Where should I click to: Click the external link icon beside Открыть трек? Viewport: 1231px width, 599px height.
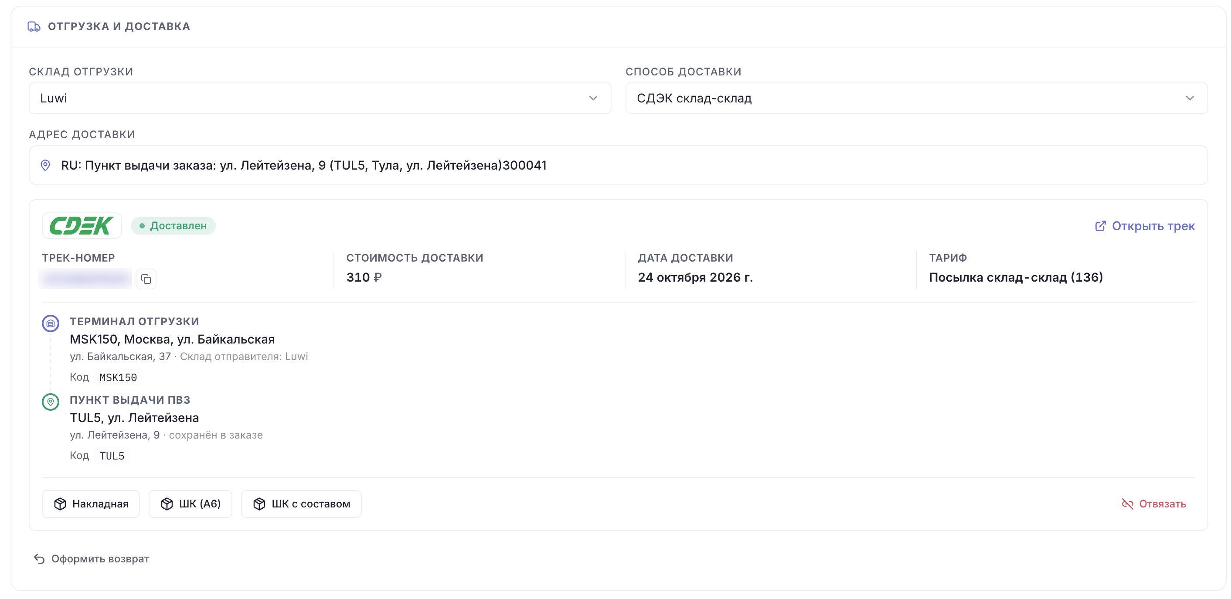tap(1100, 226)
